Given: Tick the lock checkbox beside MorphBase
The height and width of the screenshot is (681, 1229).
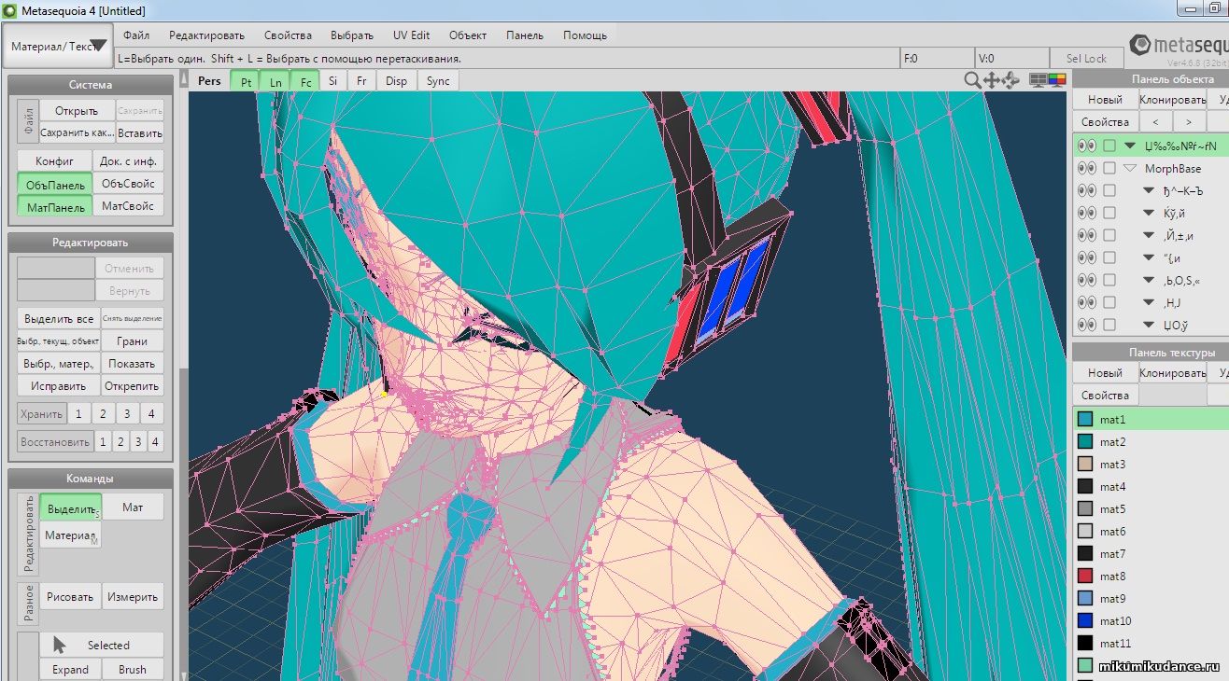Looking at the screenshot, I should point(1109,169).
